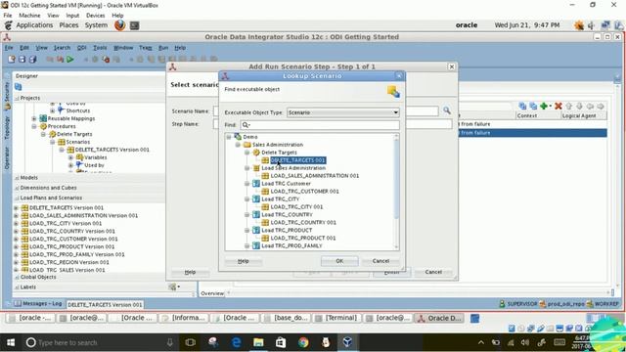The width and height of the screenshot is (626, 352).
Task: Click the scenario icon of LOAD_TRG_CITY 001
Action: 265,206
